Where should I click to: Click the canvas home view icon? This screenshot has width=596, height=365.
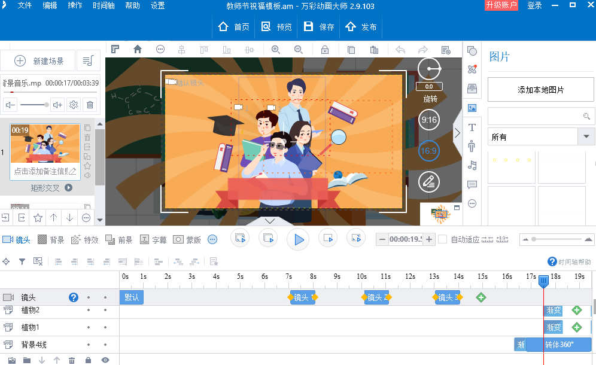click(138, 50)
